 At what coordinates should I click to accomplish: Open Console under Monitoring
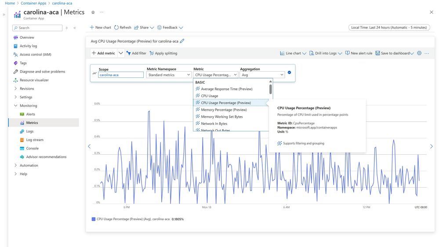pos(32,149)
